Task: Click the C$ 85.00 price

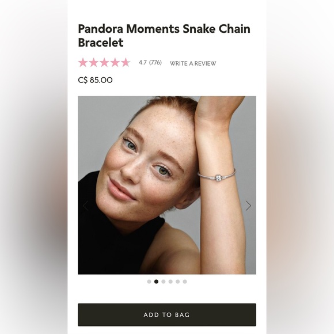Action: tap(95, 80)
